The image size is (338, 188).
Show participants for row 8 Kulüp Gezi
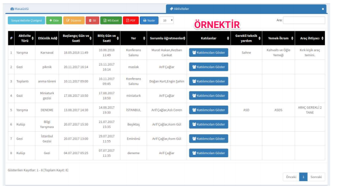click(209, 153)
